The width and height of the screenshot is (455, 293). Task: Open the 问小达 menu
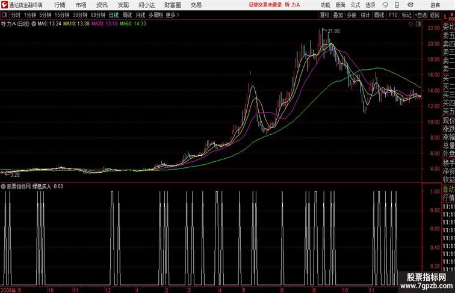(x=146, y=5)
